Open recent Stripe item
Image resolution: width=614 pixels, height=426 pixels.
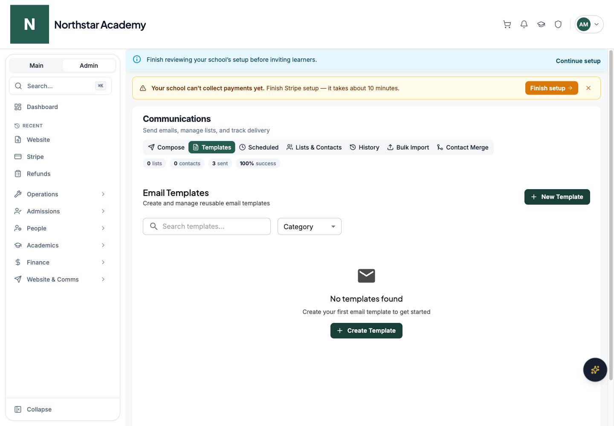60,157
